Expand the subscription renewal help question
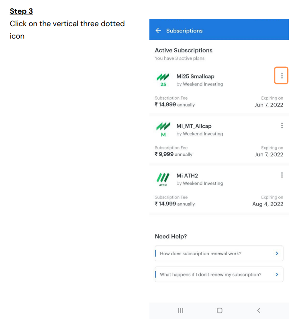298x325 pixels. pyautogui.click(x=219, y=253)
